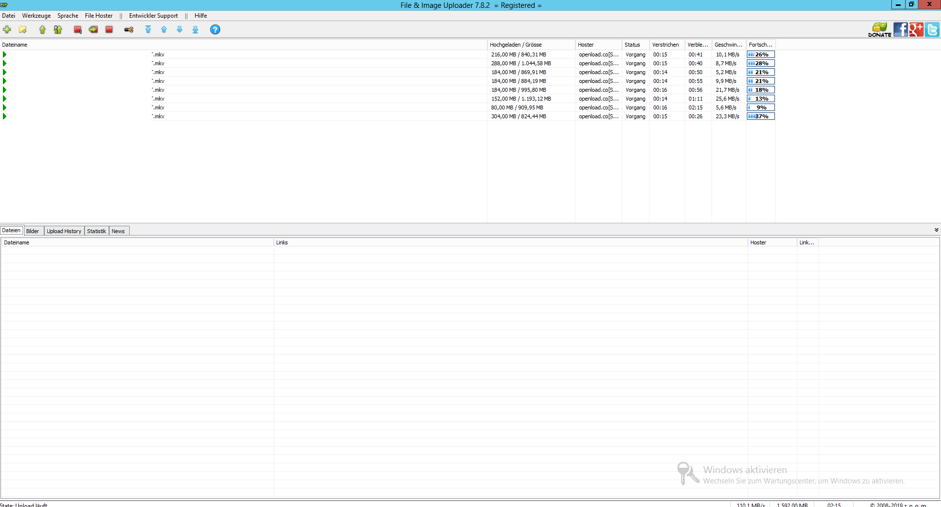Open the Twitter bird icon
941x507 pixels.
point(932,29)
